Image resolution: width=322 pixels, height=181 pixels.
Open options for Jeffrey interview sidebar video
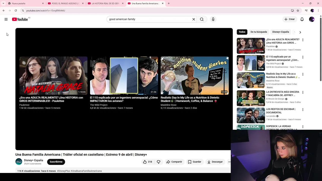[303, 92]
